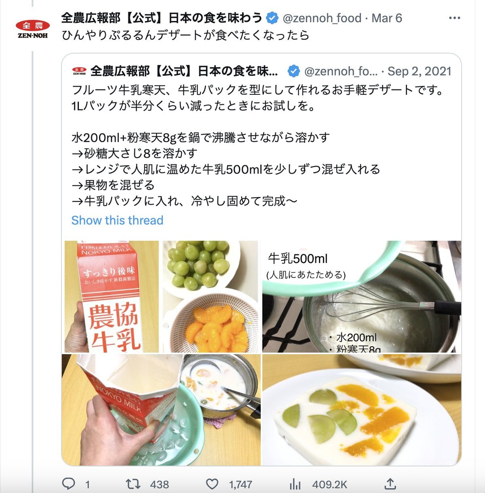Click the share upload icon
Screen dimensions: 485x493
point(390,484)
